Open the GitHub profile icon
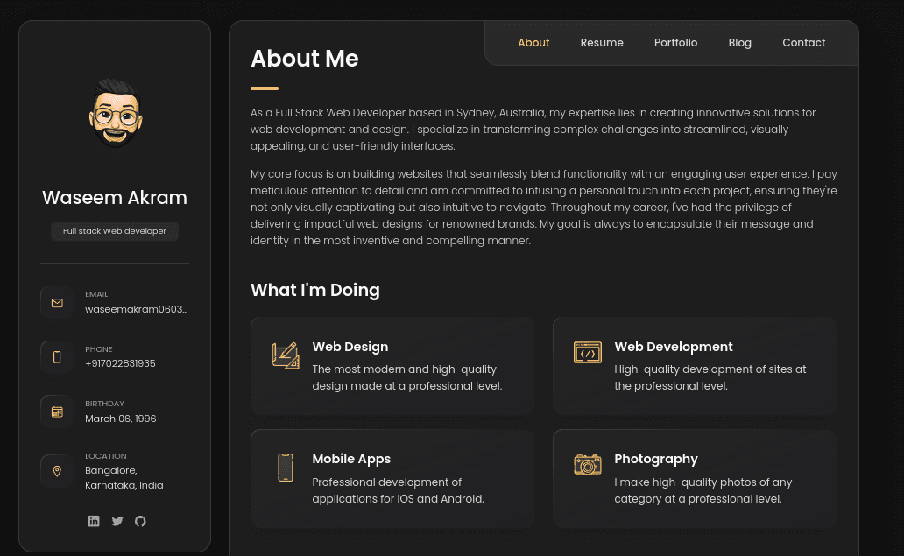The height and width of the screenshot is (556, 904). (x=140, y=521)
